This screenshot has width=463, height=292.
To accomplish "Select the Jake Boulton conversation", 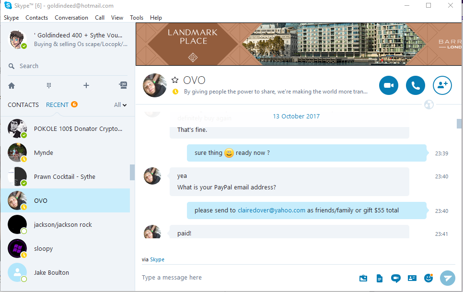I will [x=65, y=272].
